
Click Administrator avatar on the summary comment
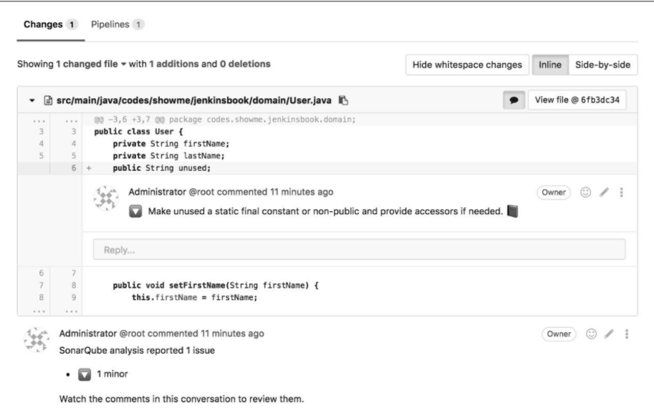coord(37,340)
